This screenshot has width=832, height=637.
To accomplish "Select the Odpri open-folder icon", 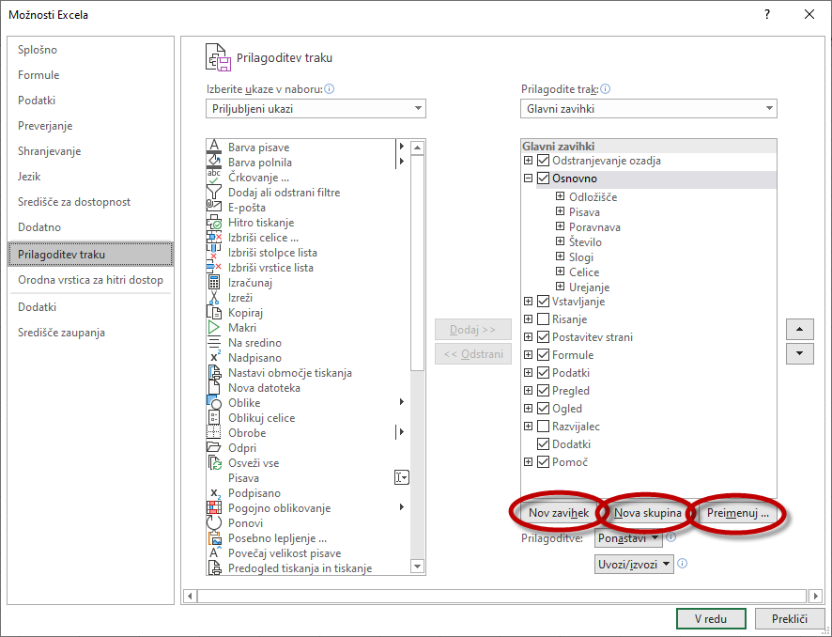I will click(x=214, y=447).
